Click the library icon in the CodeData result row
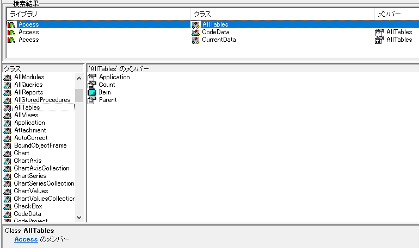Image resolution: width=419 pixels, height=248 pixels. click(11, 33)
